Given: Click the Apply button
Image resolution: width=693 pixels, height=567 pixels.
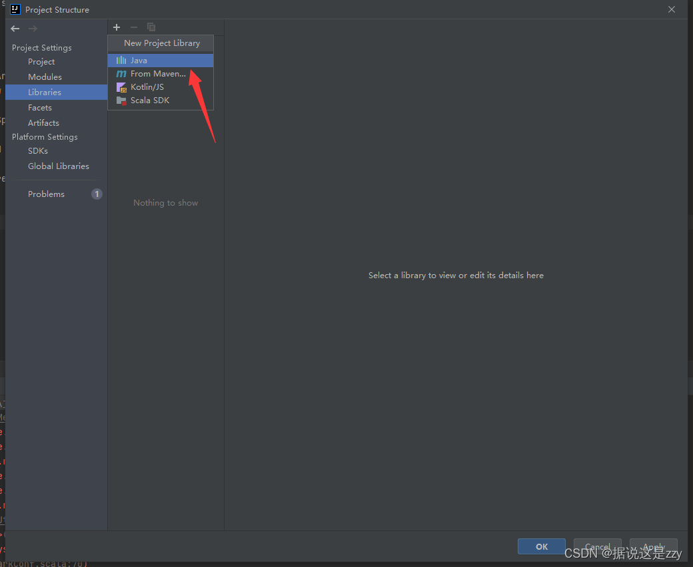Looking at the screenshot, I should point(654,547).
